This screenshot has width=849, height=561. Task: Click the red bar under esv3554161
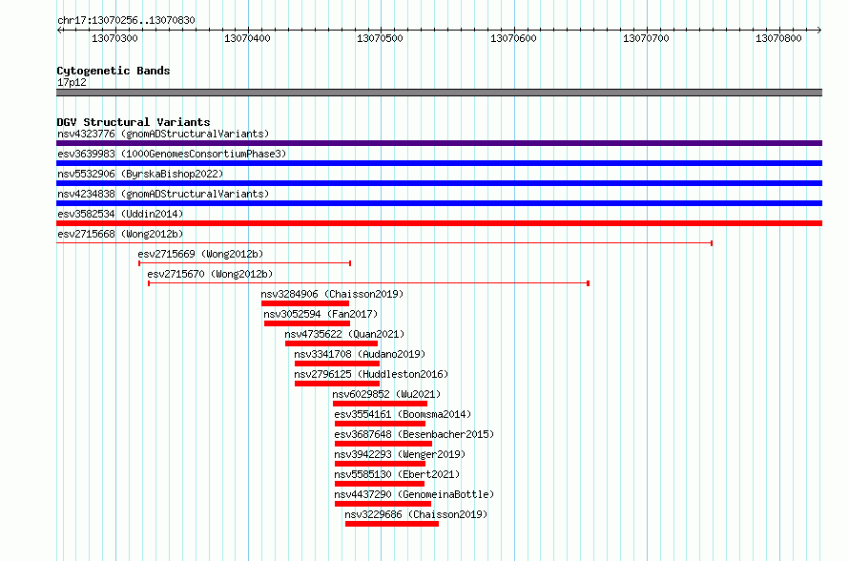380,424
